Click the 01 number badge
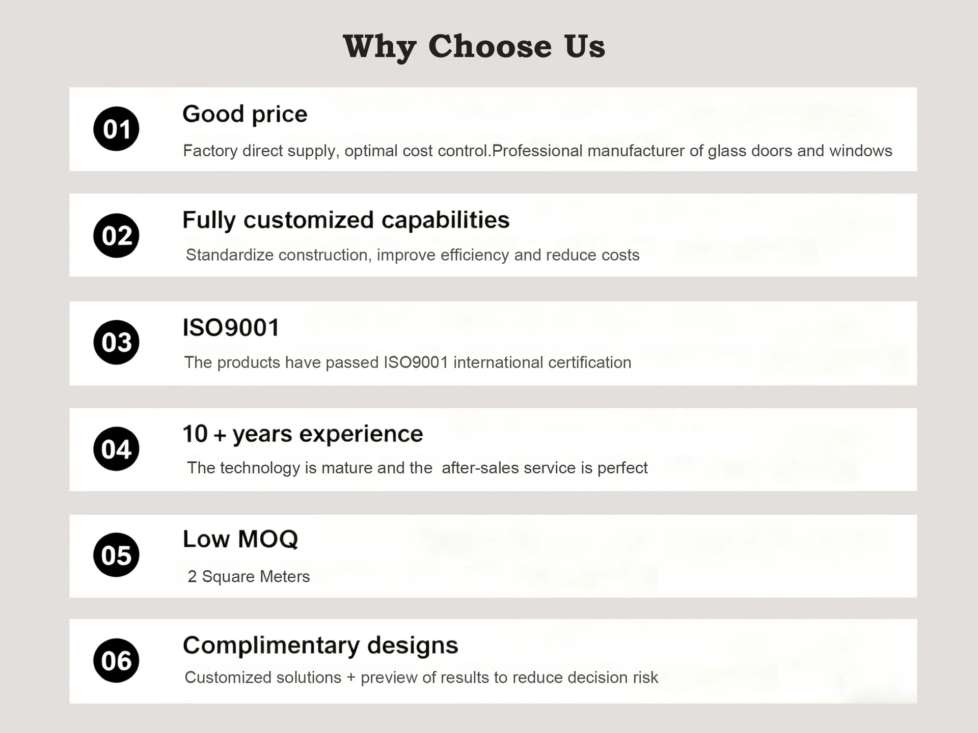This screenshot has height=733, width=978. pos(116,129)
